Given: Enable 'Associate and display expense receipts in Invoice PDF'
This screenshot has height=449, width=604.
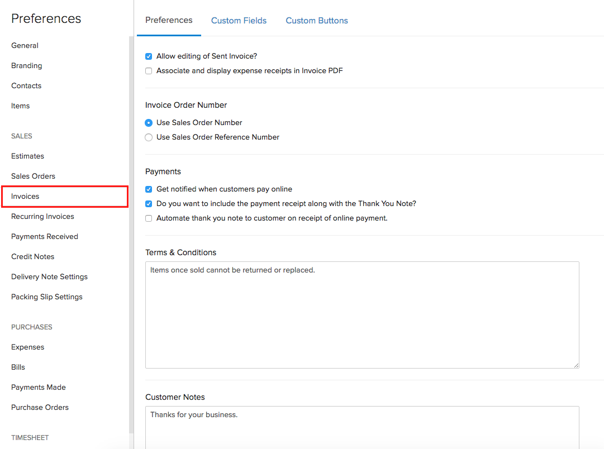Looking at the screenshot, I should point(148,70).
